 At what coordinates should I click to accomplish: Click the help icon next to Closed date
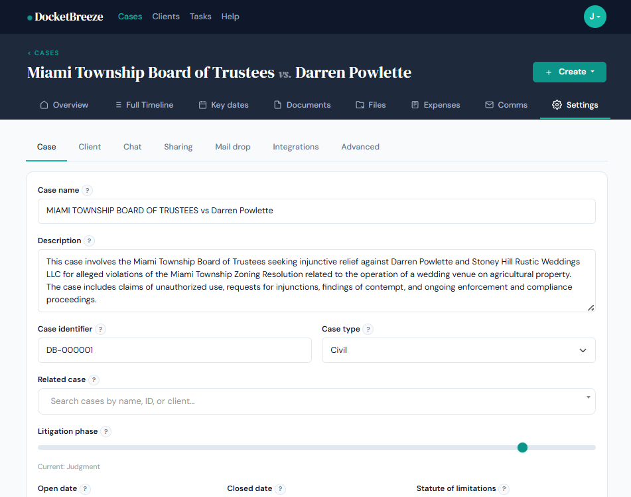[x=281, y=489]
